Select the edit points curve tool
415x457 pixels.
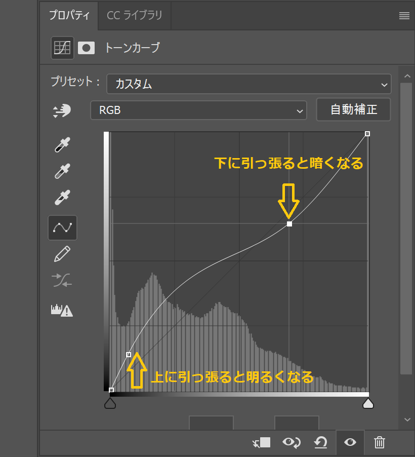62,227
